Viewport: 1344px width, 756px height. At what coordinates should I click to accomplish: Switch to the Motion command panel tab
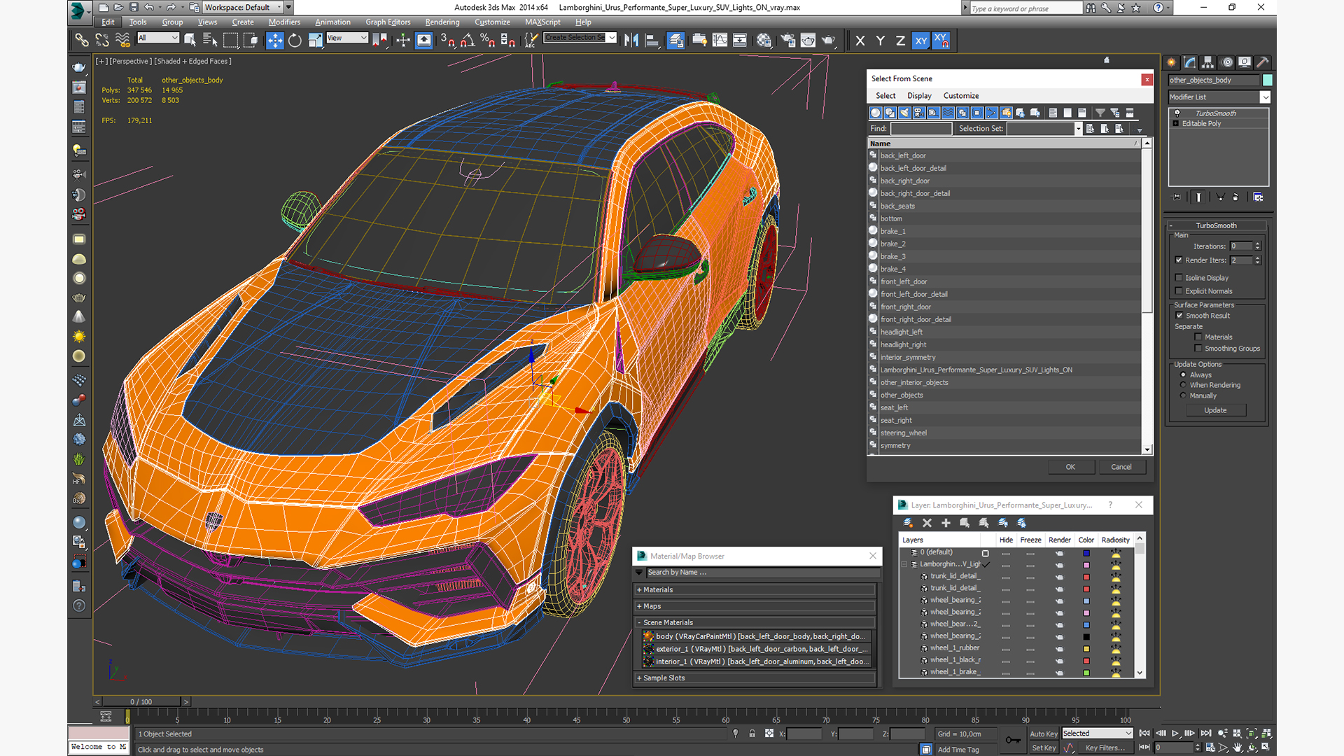tap(1226, 62)
